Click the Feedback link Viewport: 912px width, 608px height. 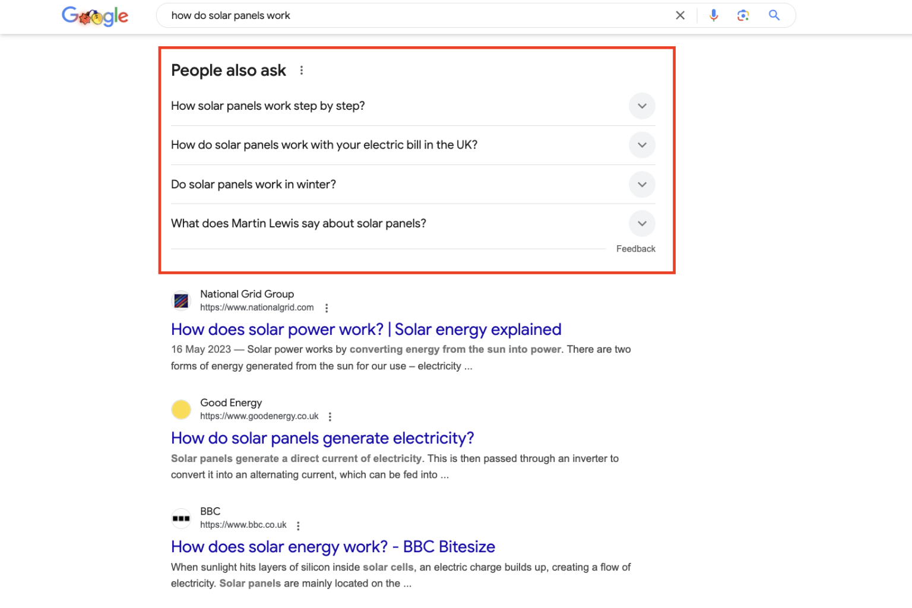coord(635,249)
